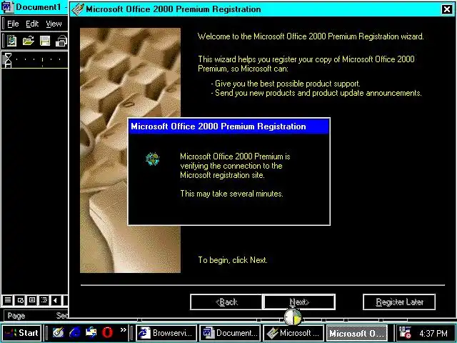The width and height of the screenshot is (457, 343).
Task: Click Next to begin registration
Action: [299, 302]
